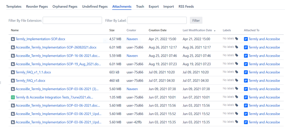This screenshot has height=131, width=285.
Task: Sort by Attached To column header
Action: coord(252,30)
